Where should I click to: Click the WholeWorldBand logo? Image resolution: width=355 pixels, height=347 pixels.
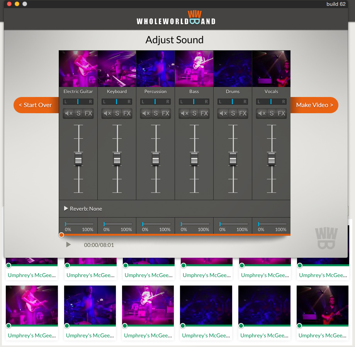click(176, 18)
